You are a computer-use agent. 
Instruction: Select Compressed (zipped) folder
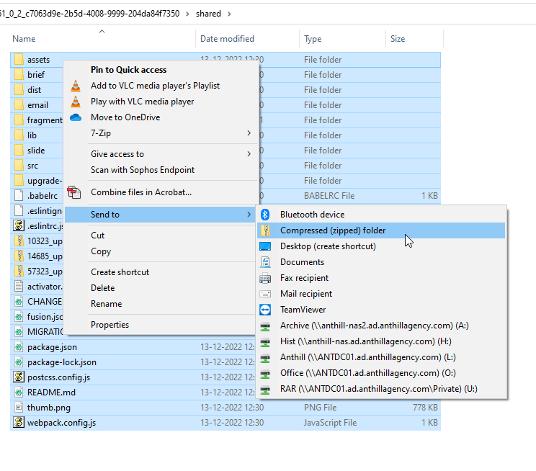pos(332,230)
